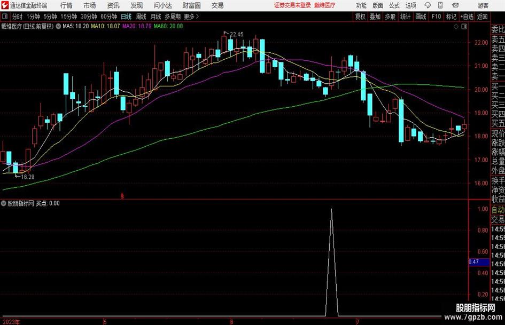Open the mobile phone icon
This screenshot has width=505, height=325.
tap(440, 5)
